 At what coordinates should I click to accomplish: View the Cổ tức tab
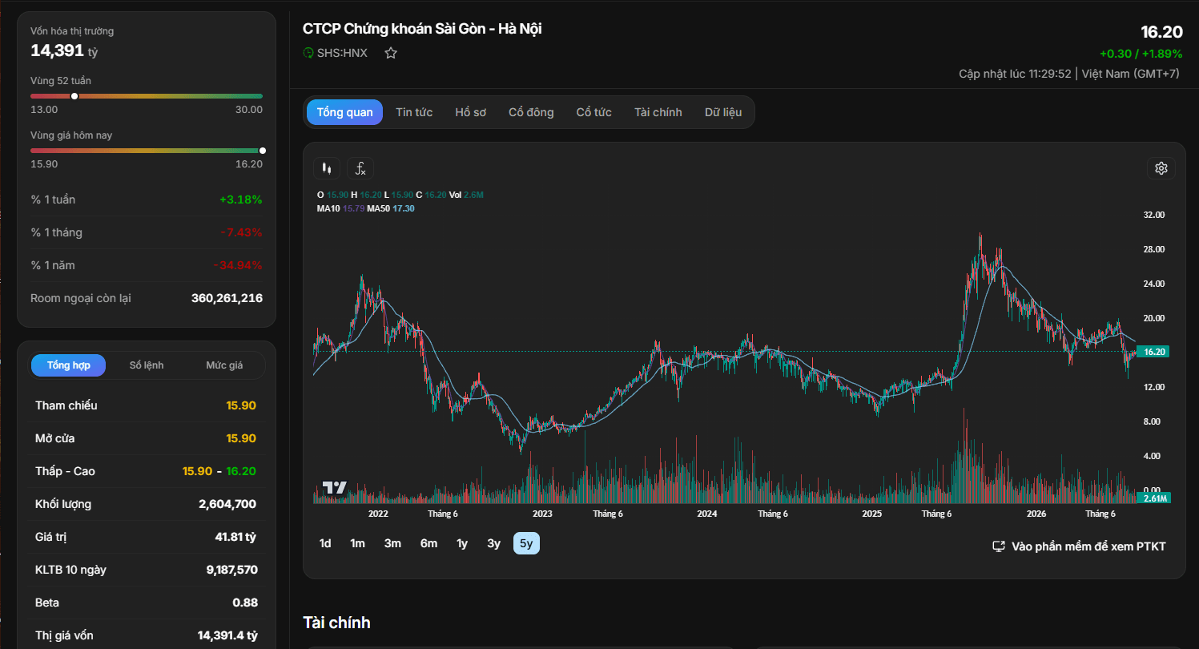tap(594, 112)
